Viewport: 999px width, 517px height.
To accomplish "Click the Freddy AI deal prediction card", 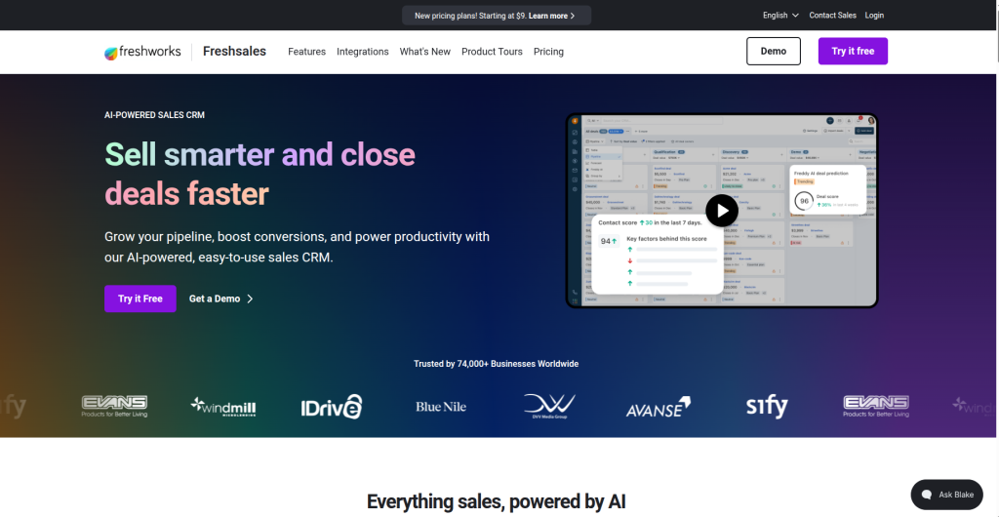I will tap(827, 189).
